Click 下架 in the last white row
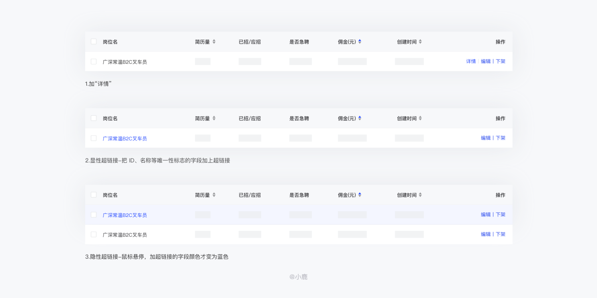Viewport: 597px width, 298px height. point(500,234)
